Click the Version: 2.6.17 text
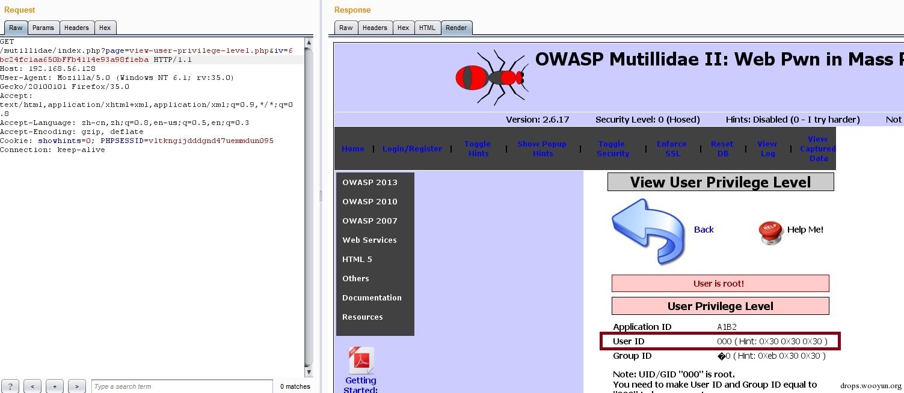904x393 pixels. pyautogui.click(x=537, y=120)
